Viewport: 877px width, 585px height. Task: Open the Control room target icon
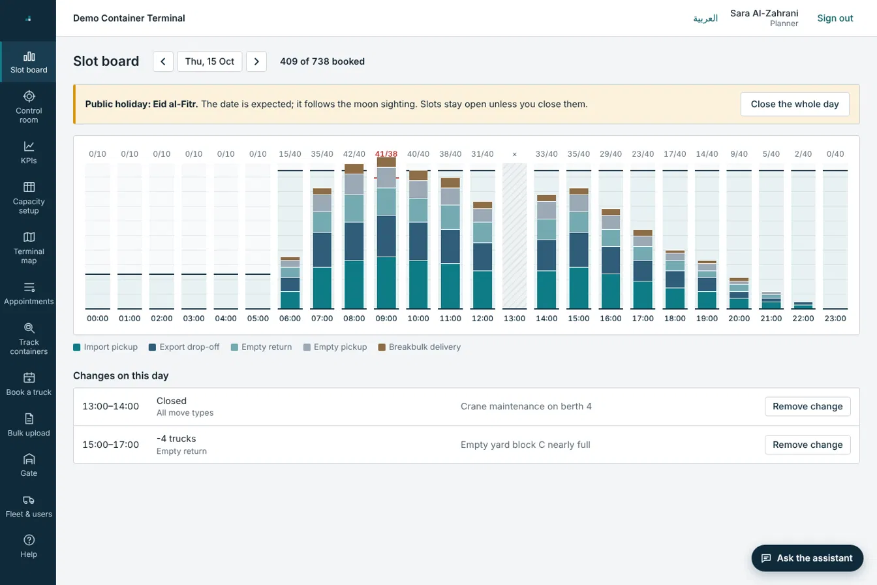(29, 97)
